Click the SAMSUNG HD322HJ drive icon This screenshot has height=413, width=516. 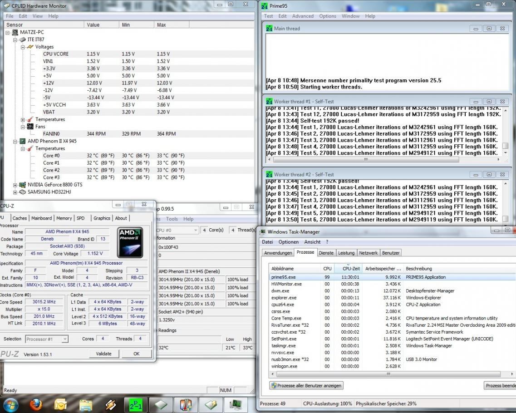pyautogui.click(x=22, y=192)
